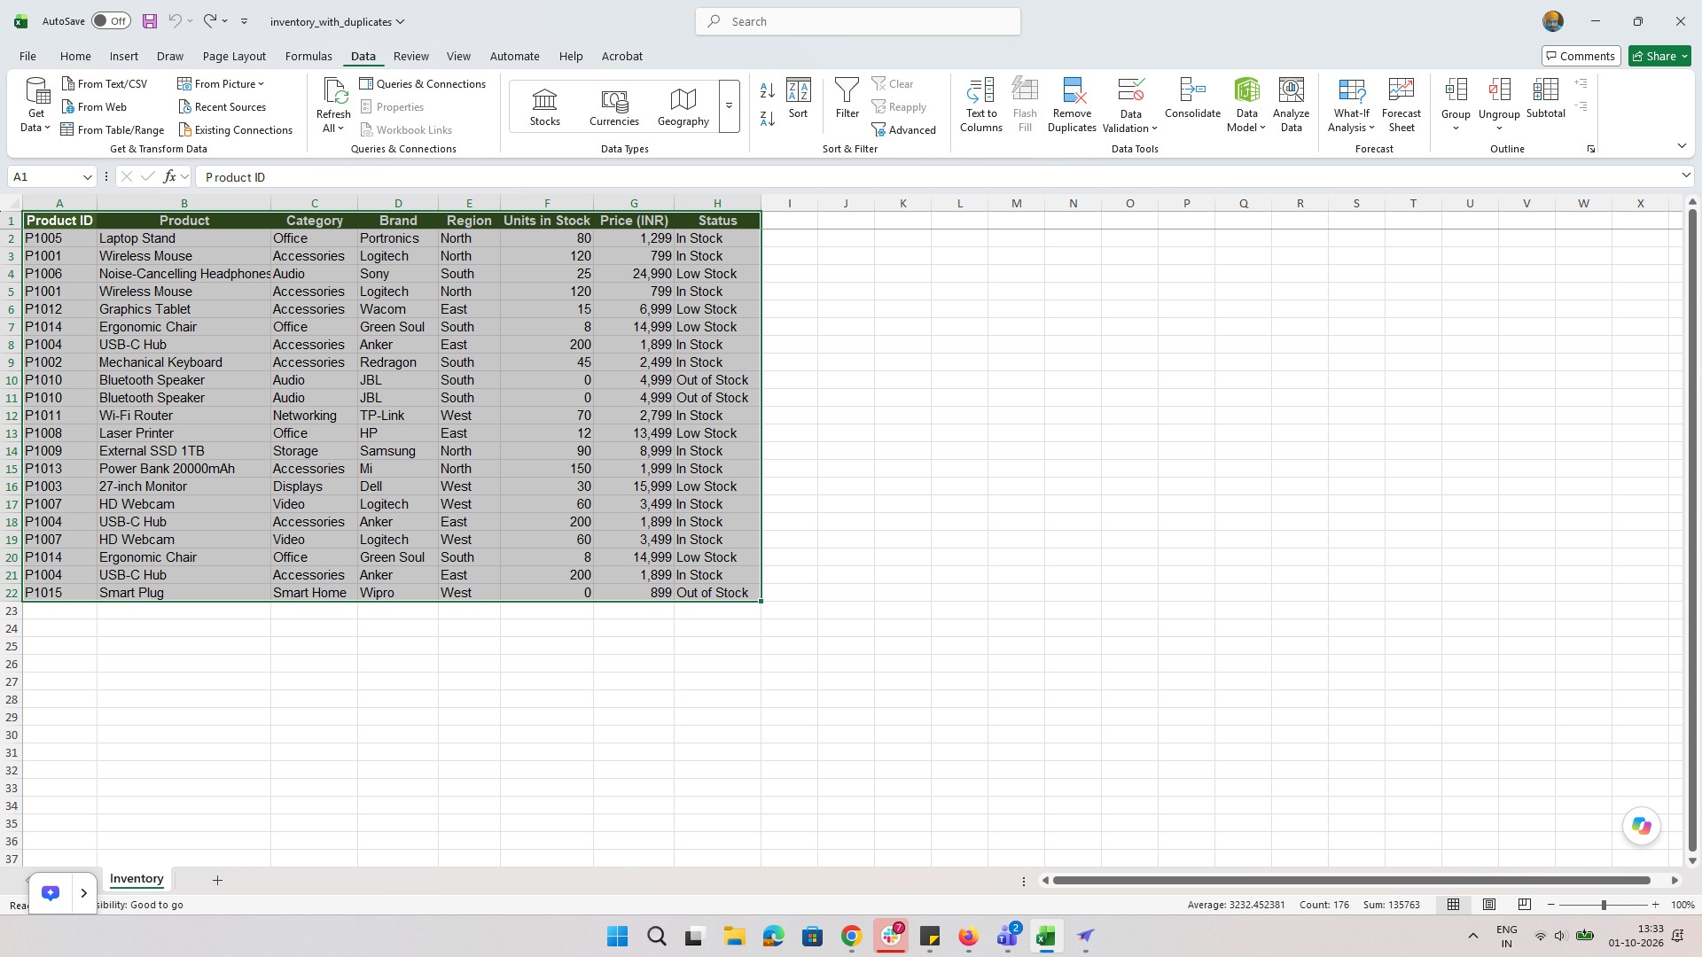The height and width of the screenshot is (957, 1702).
Task: Select the Stocks data type
Action: tap(544, 107)
